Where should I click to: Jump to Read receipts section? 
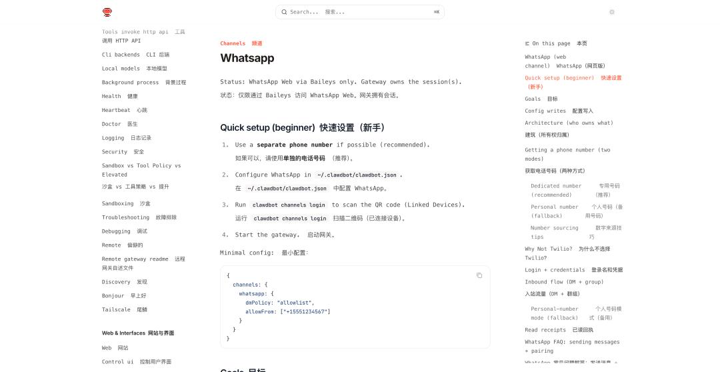point(559,330)
